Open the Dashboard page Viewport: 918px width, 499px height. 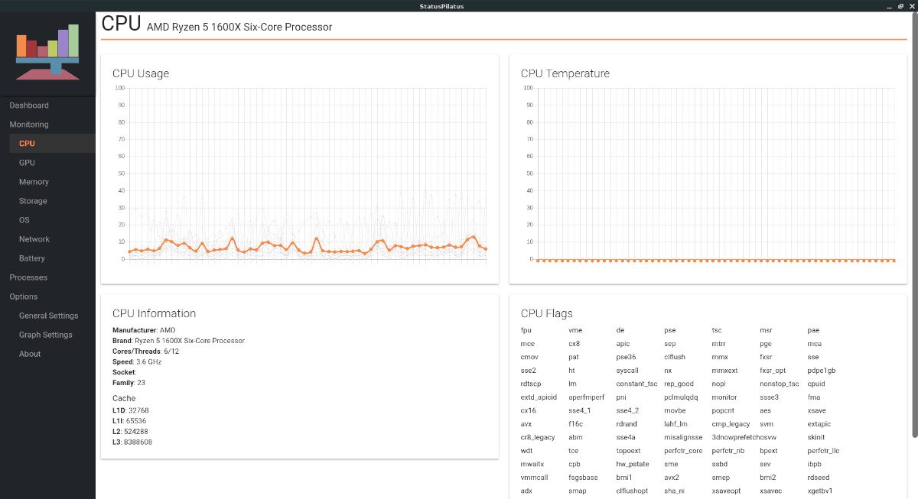click(29, 105)
